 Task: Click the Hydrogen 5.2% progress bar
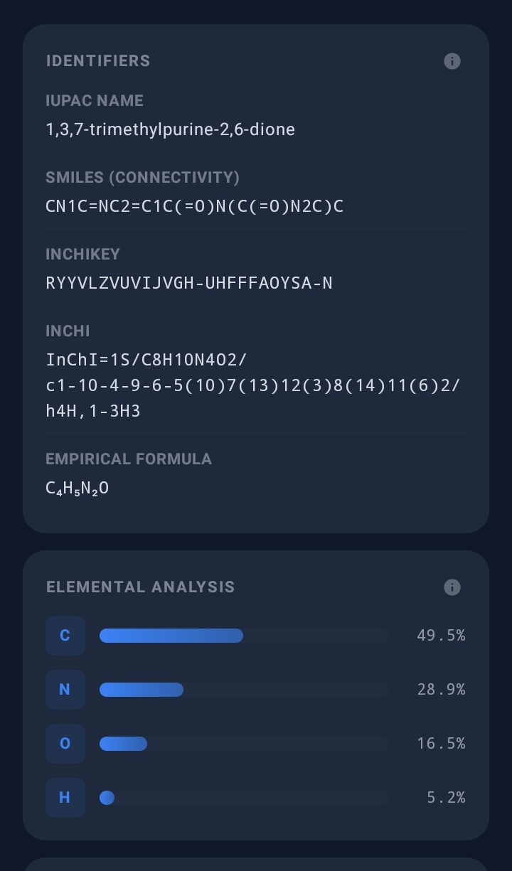244,798
